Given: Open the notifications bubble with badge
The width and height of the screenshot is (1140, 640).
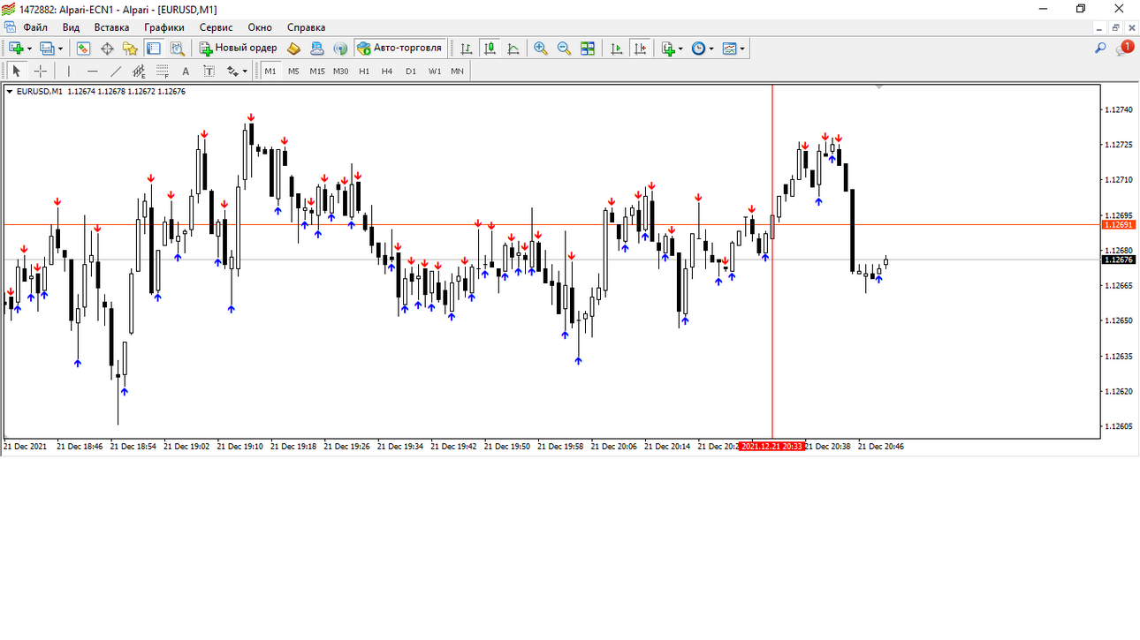Looking at the screenshot, I should (x=1124, y=48).
